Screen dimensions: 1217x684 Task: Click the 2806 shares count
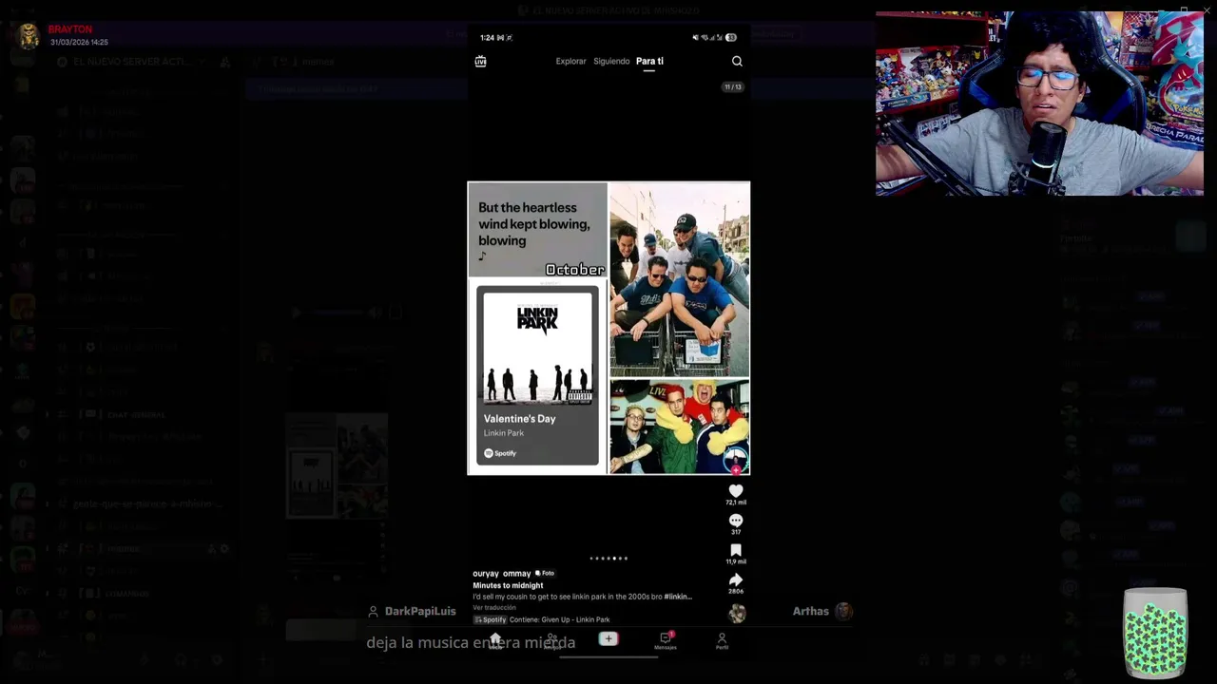(x=736, y=591)
